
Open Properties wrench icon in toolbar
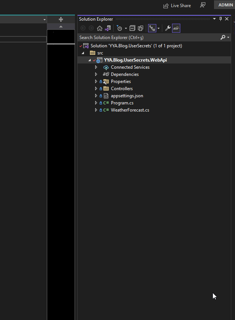(x=168, y=28)
